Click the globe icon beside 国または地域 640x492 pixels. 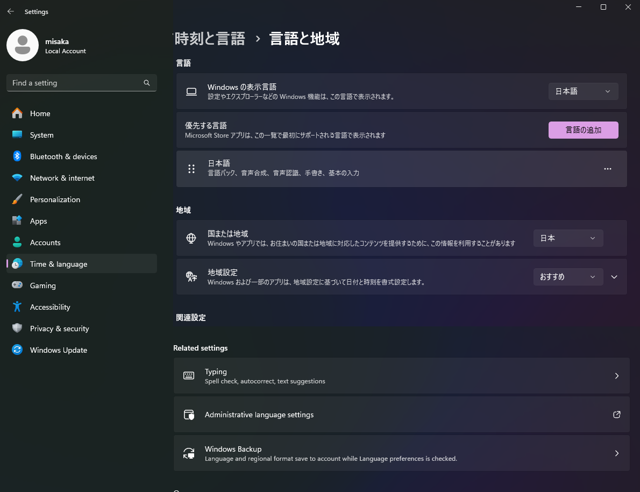[191, 238]
